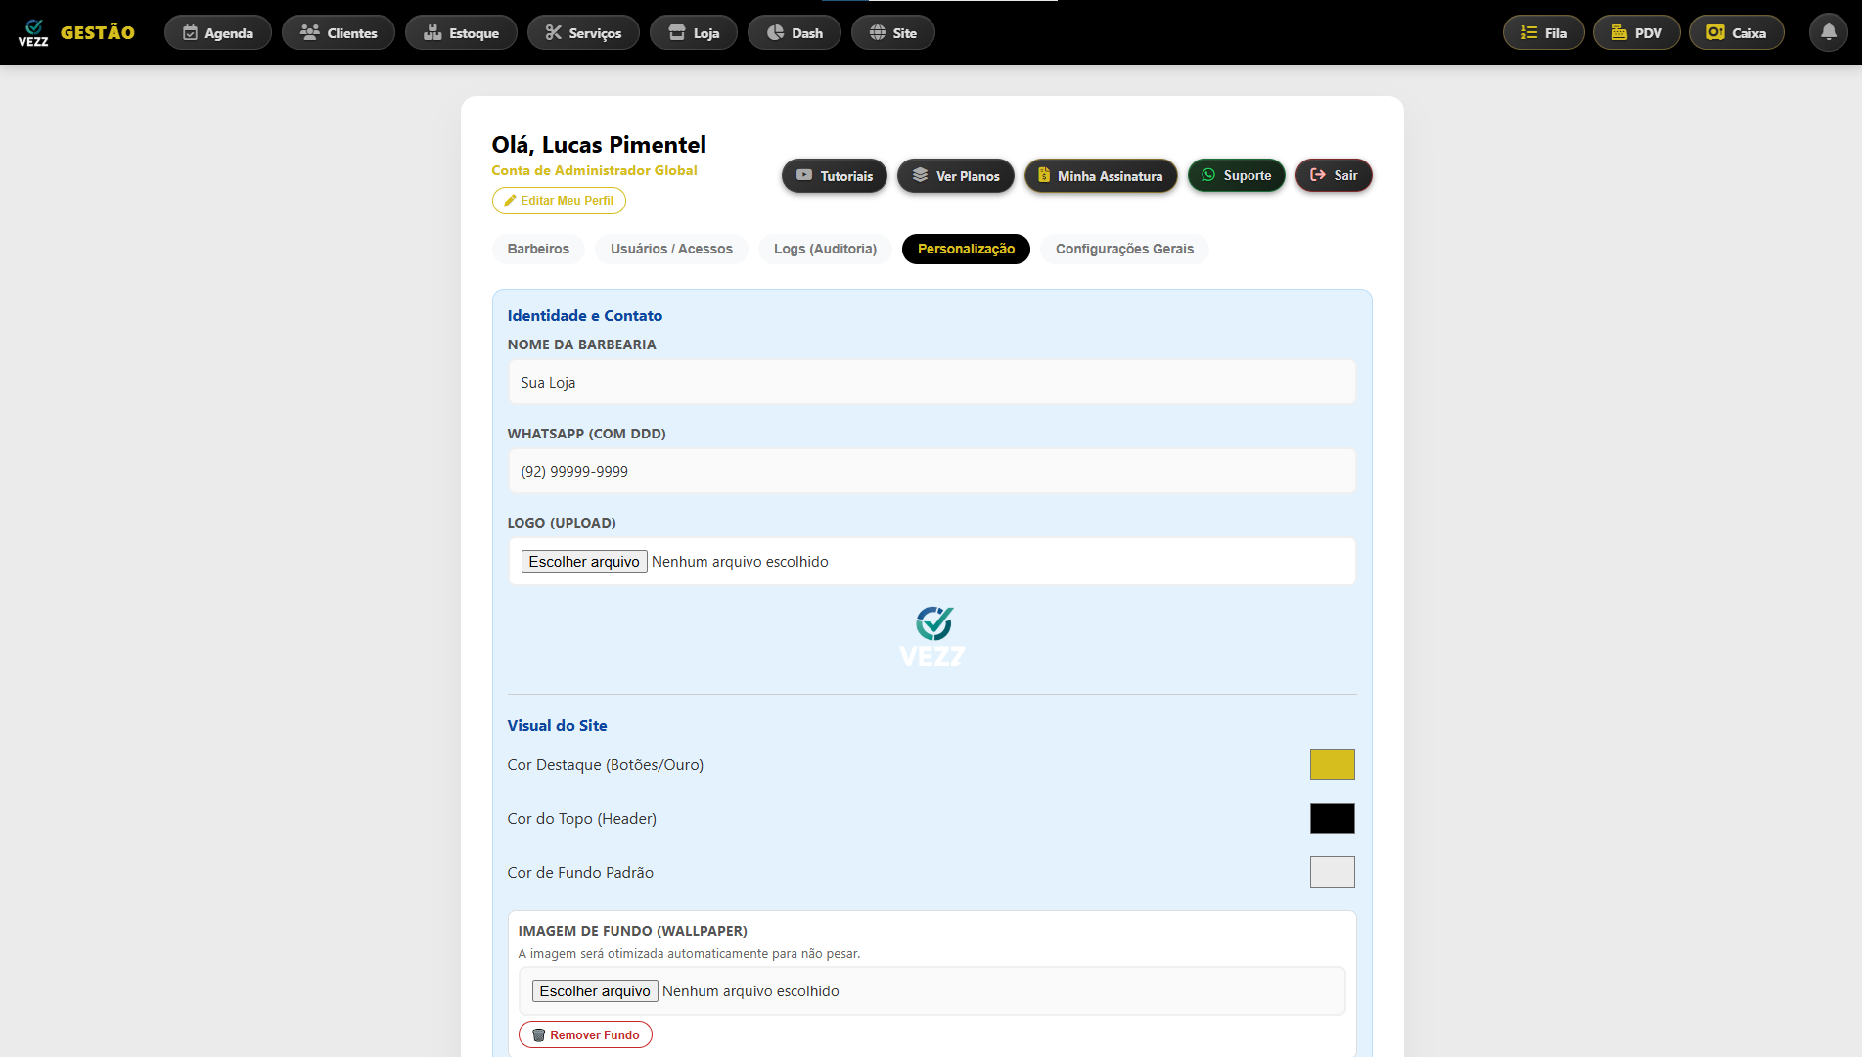Switch to the Barbeiros tab
1862x1057 pixels.
tap(538, 249)
